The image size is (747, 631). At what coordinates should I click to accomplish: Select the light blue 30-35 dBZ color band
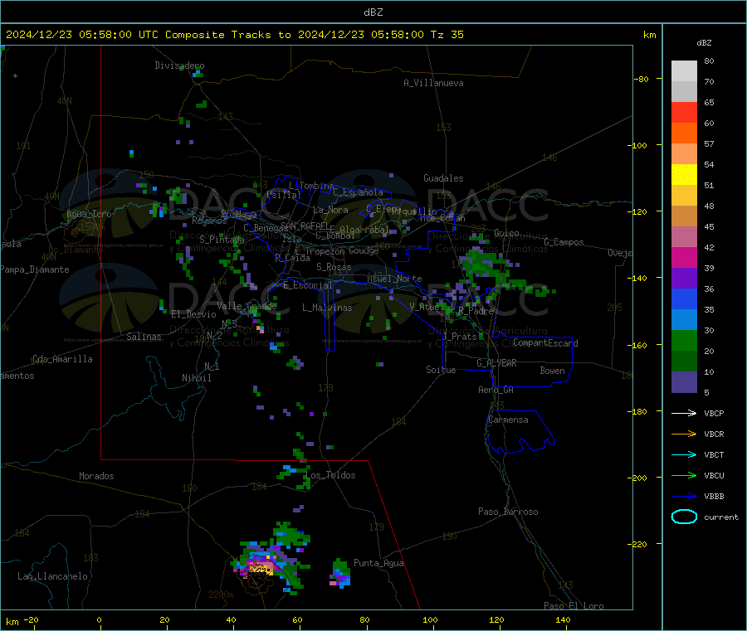click(x=684, y=320)
